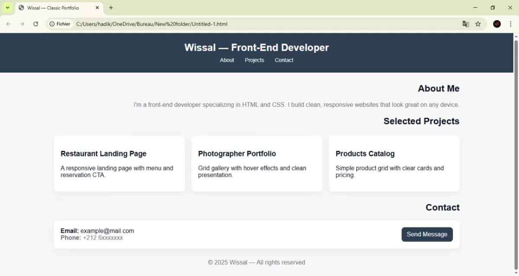Open a new tab with plus icon
519x276 pixels.
[x=111, y=8]
